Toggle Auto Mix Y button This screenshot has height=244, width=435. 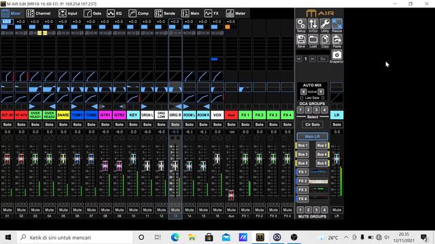[321, 91]
